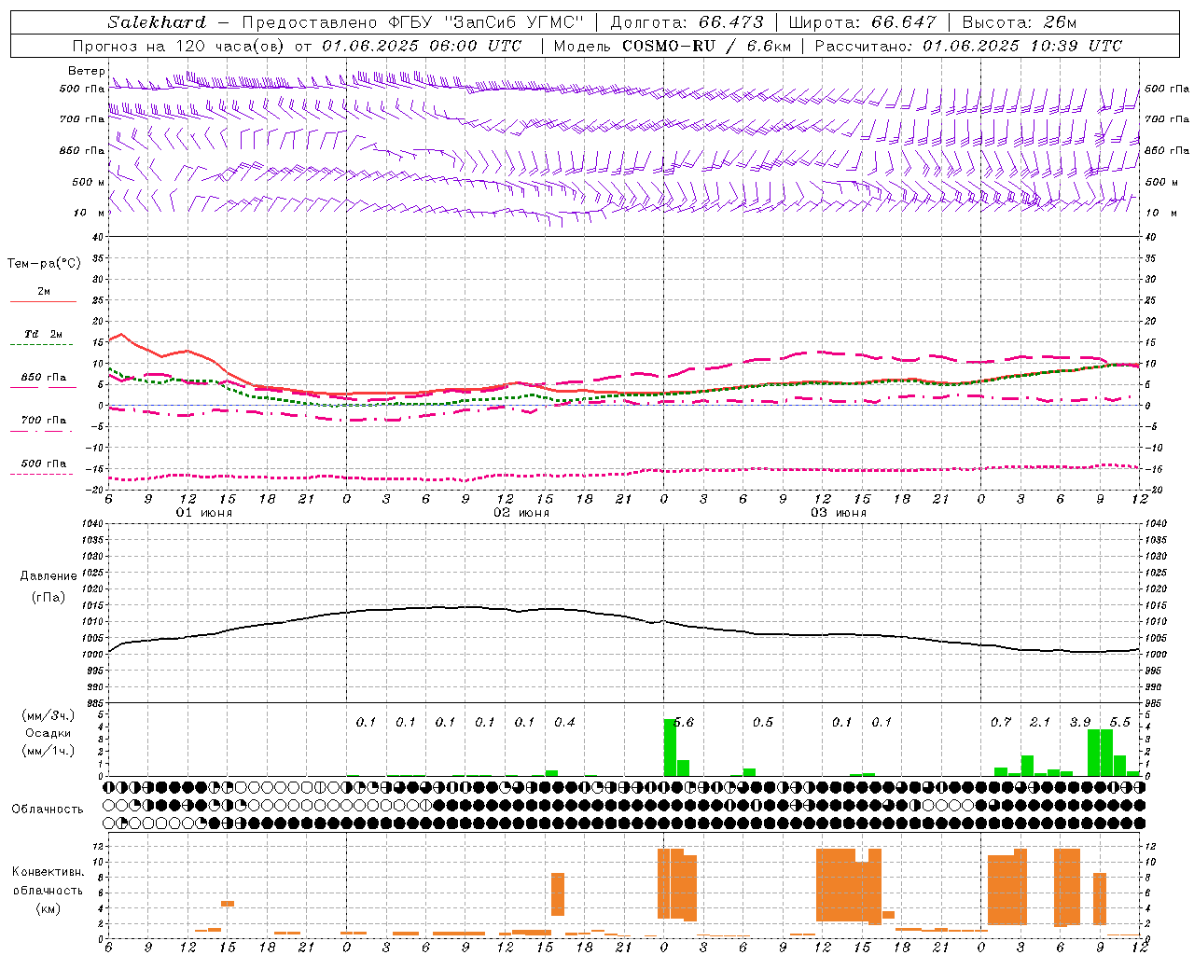Image resolution: width=1194 pixels, height=955 pixels.
Task: Click the Облачность row label
Action: coord(48,809)
